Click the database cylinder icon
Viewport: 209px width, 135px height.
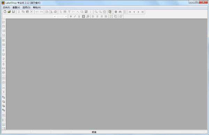[x=116, y=12]
